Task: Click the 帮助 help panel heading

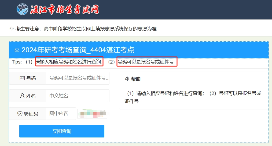Action: 136,79
